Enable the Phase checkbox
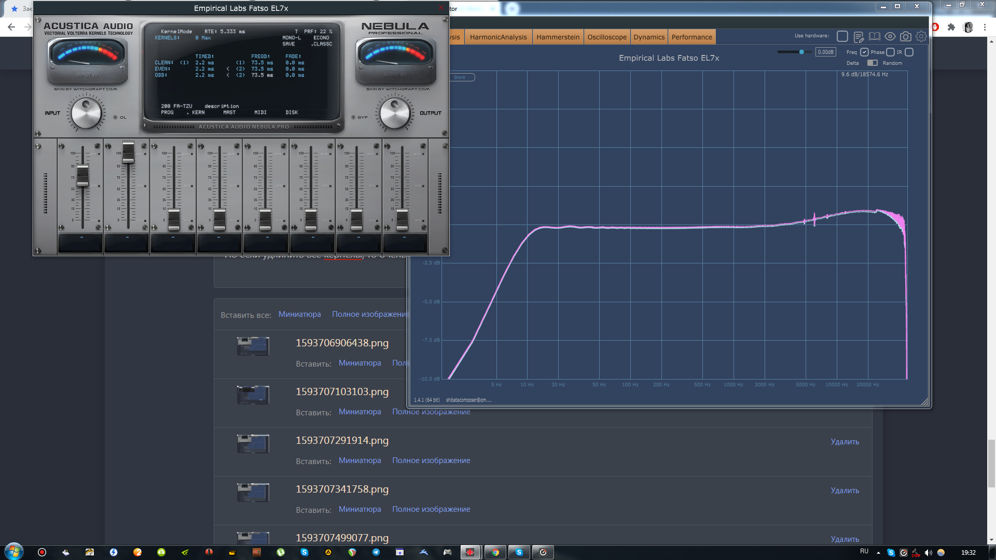 [890, 52]
